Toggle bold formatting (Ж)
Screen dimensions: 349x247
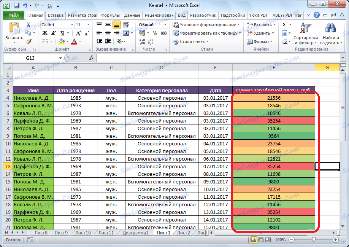point(44,33)
